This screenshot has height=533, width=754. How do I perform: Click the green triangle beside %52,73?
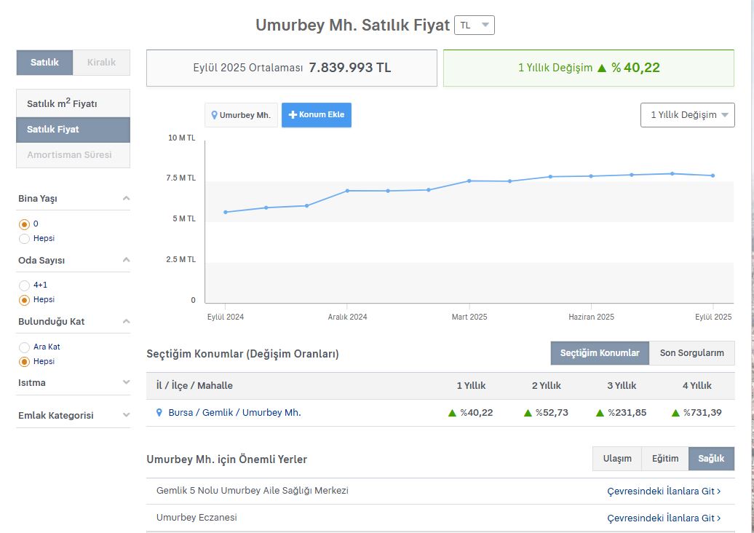pyautogui.click(x=527, y=412)
